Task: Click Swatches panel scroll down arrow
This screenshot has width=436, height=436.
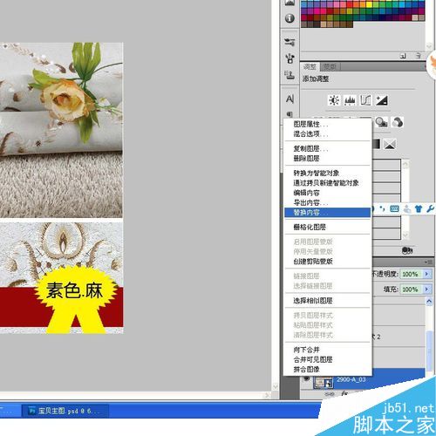Action: [429, 46]
